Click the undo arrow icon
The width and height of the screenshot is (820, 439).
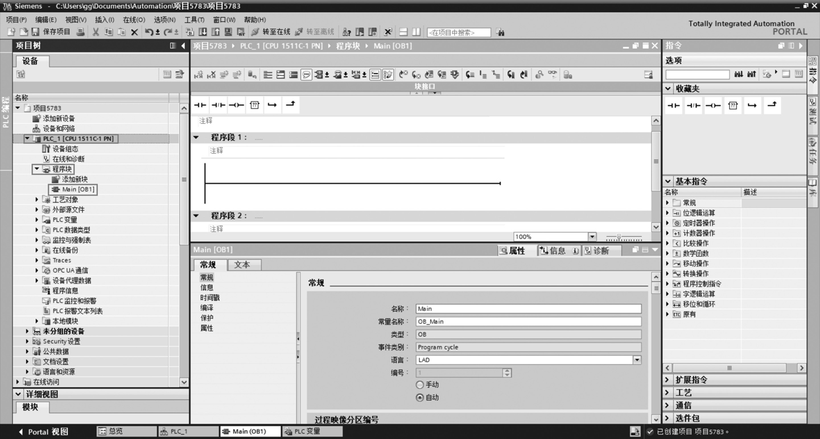click(149, 32)
